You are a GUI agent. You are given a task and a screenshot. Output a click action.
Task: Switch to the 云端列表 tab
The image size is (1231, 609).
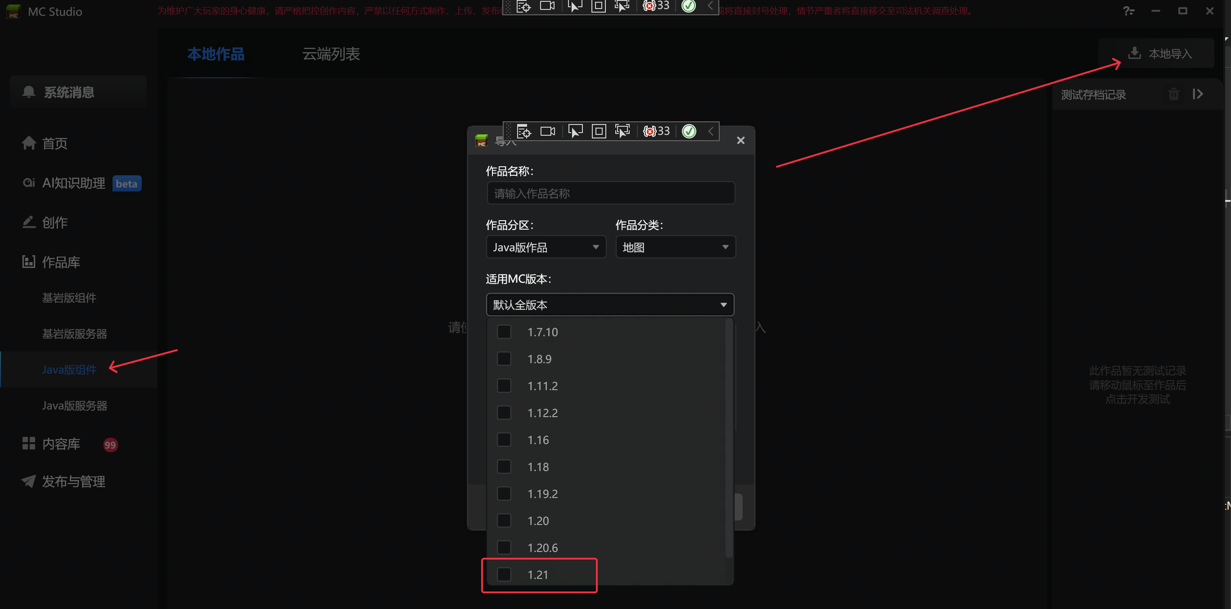331,54
